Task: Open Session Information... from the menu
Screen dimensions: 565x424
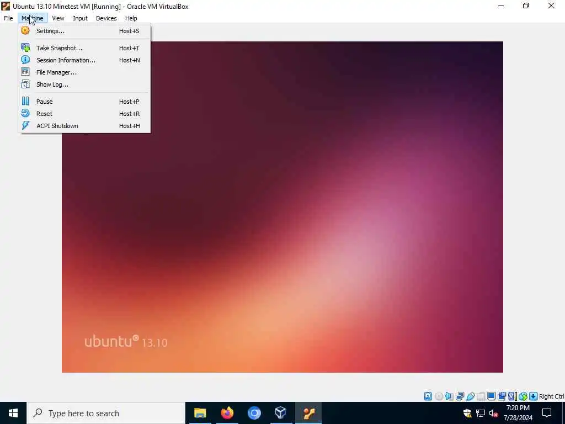Action: pyautogui.click(x=84, y=60)
